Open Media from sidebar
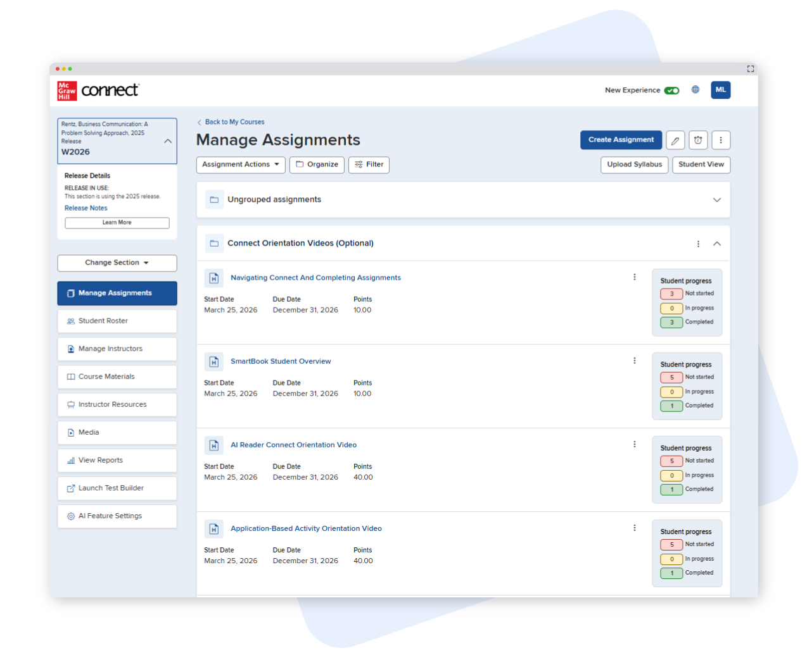This screenshot has width=807, height=660. tap(117, 432)
